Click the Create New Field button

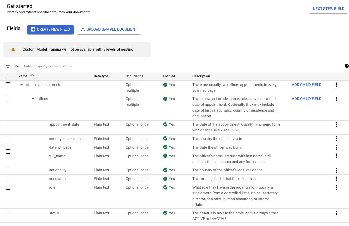(x=50, y=29)
